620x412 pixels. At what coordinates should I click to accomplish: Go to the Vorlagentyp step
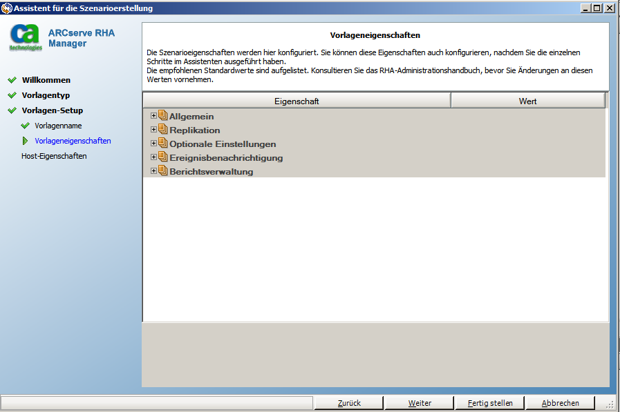46,95
